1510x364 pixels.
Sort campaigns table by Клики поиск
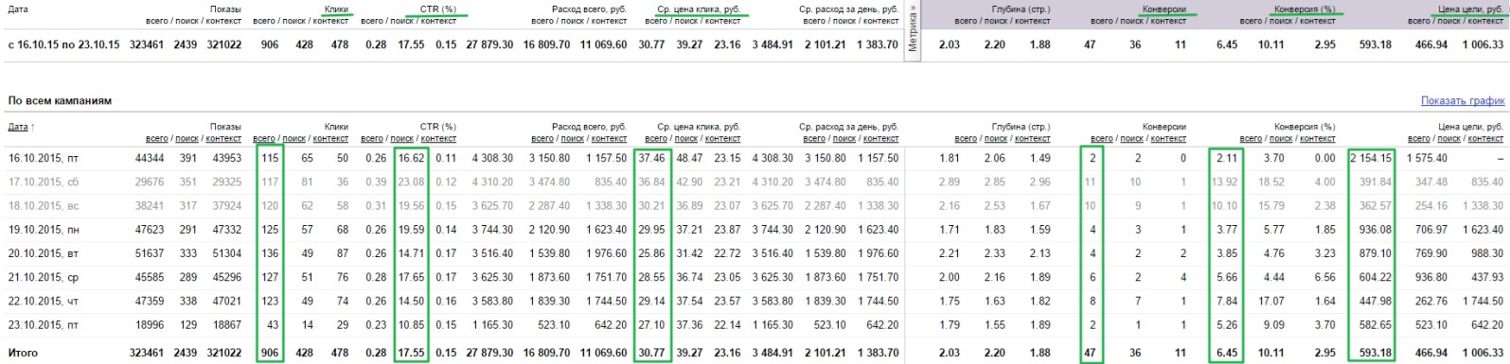click(x=294, y=138)
